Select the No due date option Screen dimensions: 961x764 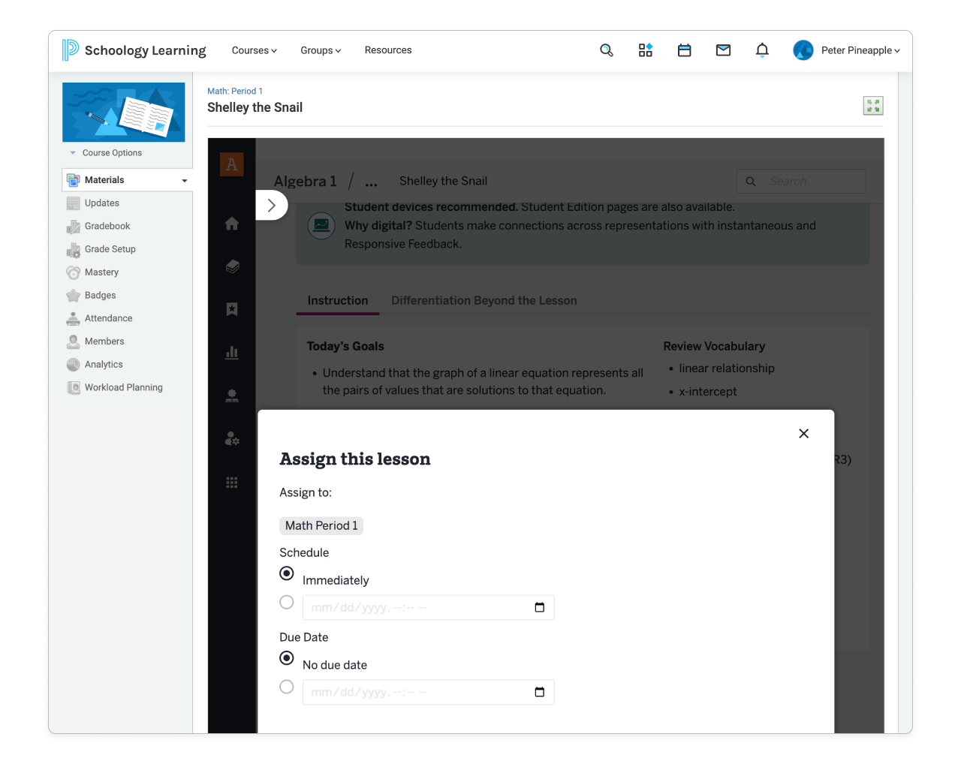[x=286, y=657]
